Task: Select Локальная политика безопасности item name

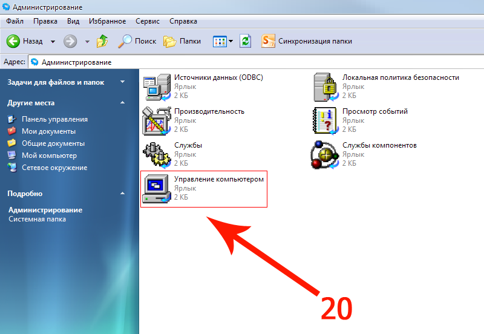Action: tap(401, 77)
